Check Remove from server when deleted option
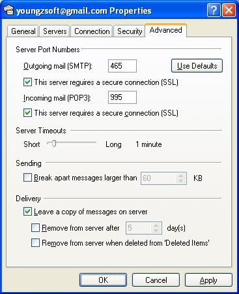239x294 pixels. pyautogui.click(x=35, y=242)
